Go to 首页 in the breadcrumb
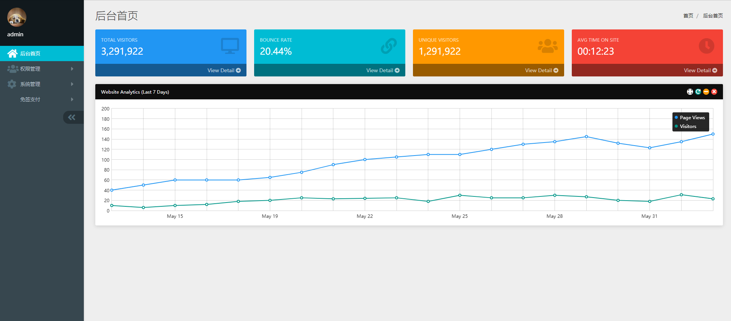The image size is (731, 321). click(688, 16)
